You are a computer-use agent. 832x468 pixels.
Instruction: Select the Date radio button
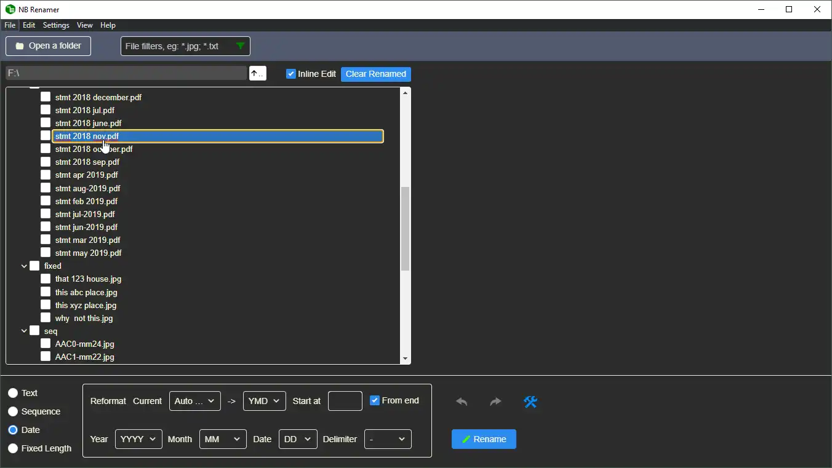pos(13,430)
